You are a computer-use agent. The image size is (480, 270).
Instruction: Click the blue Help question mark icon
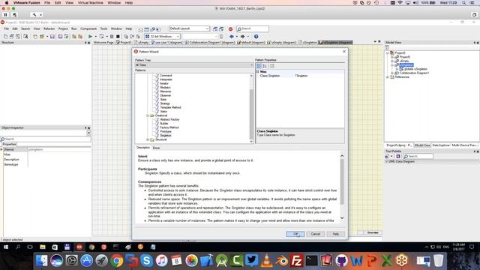[256, 37]
